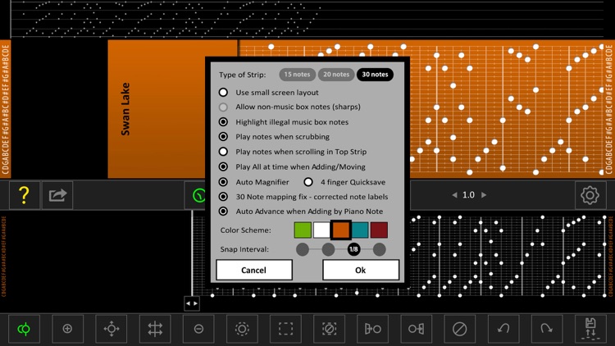
Task: Click the clear slashed circle icon
Action: (460, 329)
